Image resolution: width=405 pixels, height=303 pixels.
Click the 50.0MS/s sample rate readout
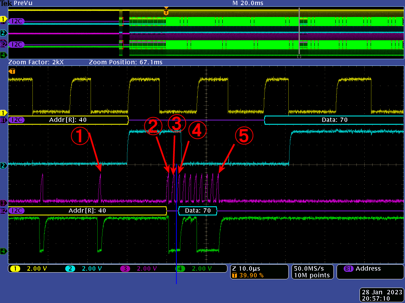[x=309, y=268]
